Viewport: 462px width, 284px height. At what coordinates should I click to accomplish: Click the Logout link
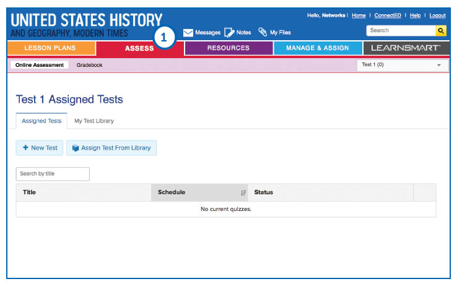coord(437,15)
